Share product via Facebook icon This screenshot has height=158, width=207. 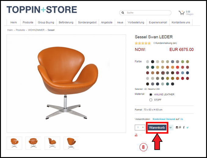(x=184, y=128)
